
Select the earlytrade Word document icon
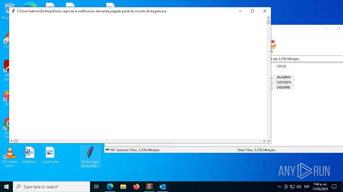(x=29, y=155)
